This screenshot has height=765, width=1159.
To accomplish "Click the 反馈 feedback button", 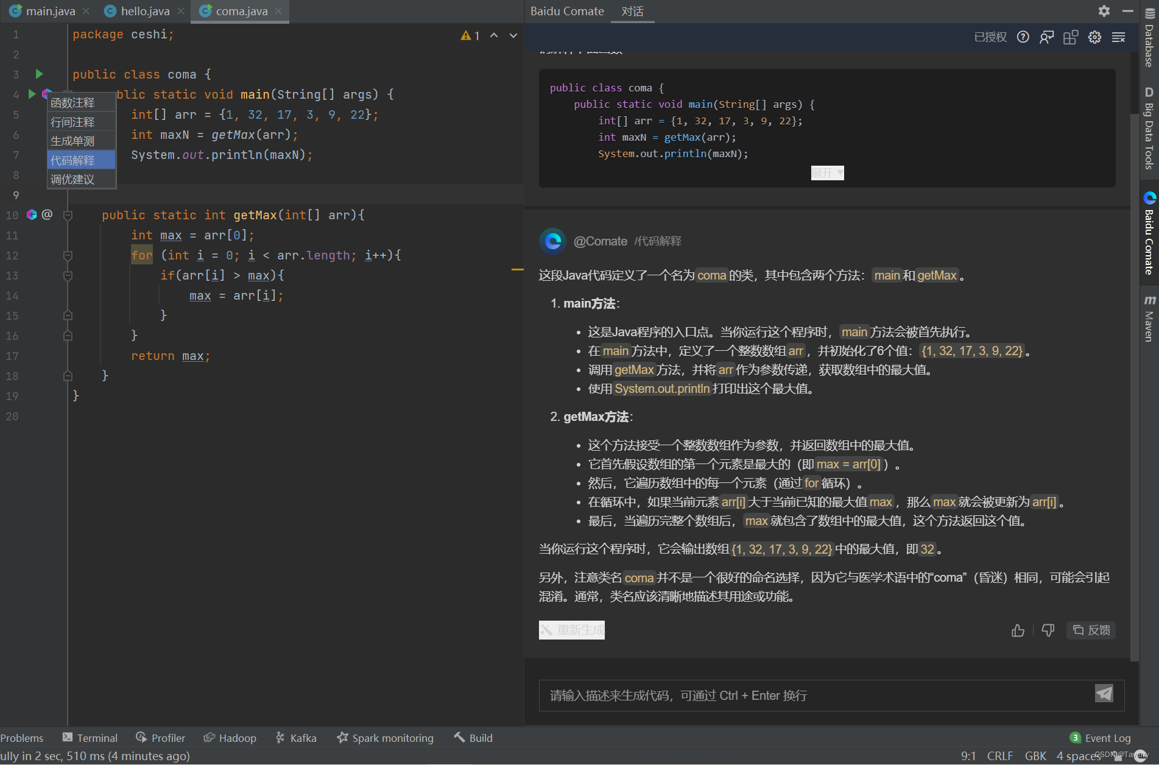I will 1091,630.
